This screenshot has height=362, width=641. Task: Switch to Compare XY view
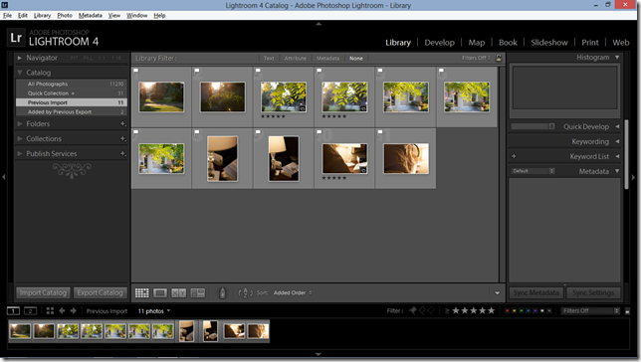[178, 293]
